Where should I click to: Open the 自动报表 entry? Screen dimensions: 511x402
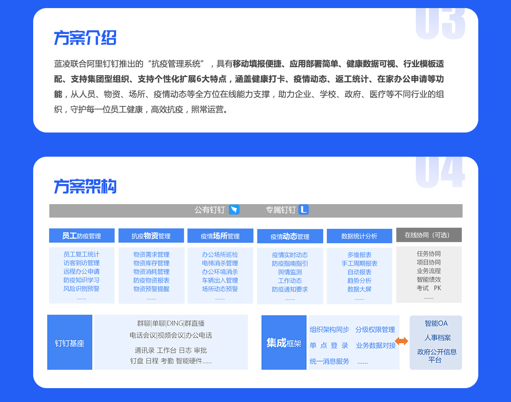click(359, 272)
